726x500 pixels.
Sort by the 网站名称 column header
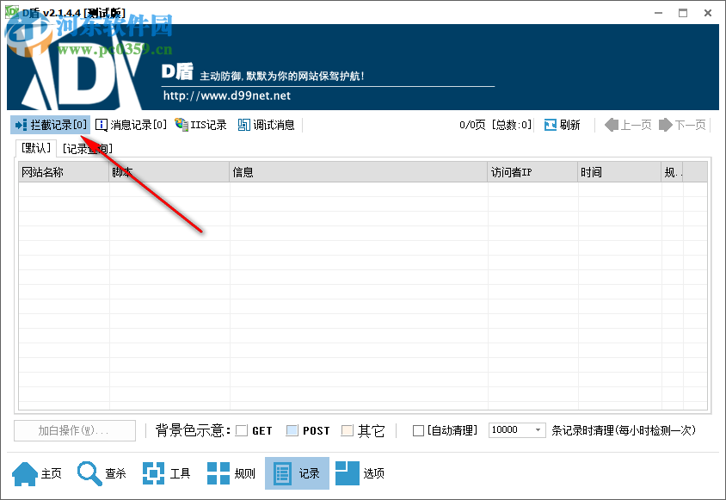pos(64,172)
